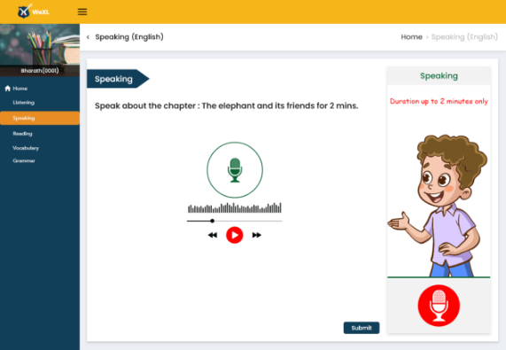The height and width of the screenshot is (350, 506).
Task: Go to the Reading section
Action: (22, 134)
